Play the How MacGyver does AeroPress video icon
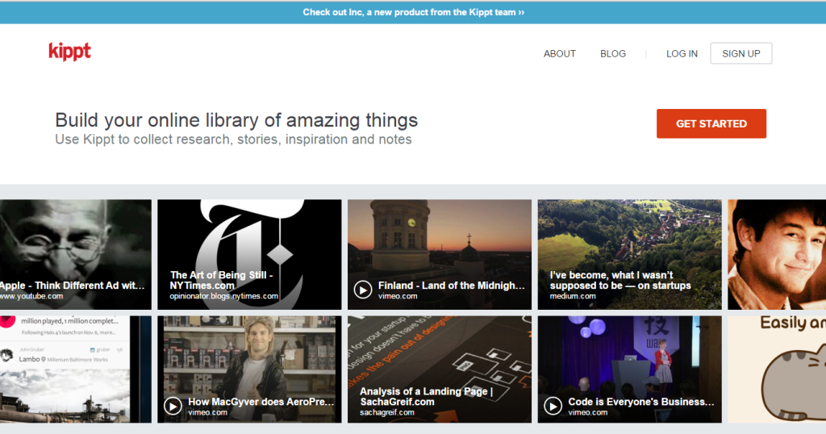The image size is (826, 434). [x=173, y=406]
